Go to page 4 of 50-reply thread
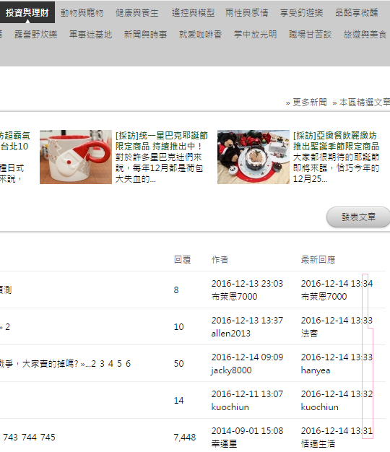The image size is (390, 452). click(110, 364)
